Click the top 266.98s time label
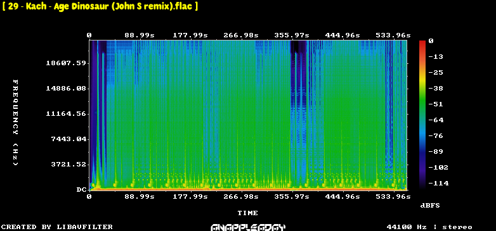 (241, 35)
